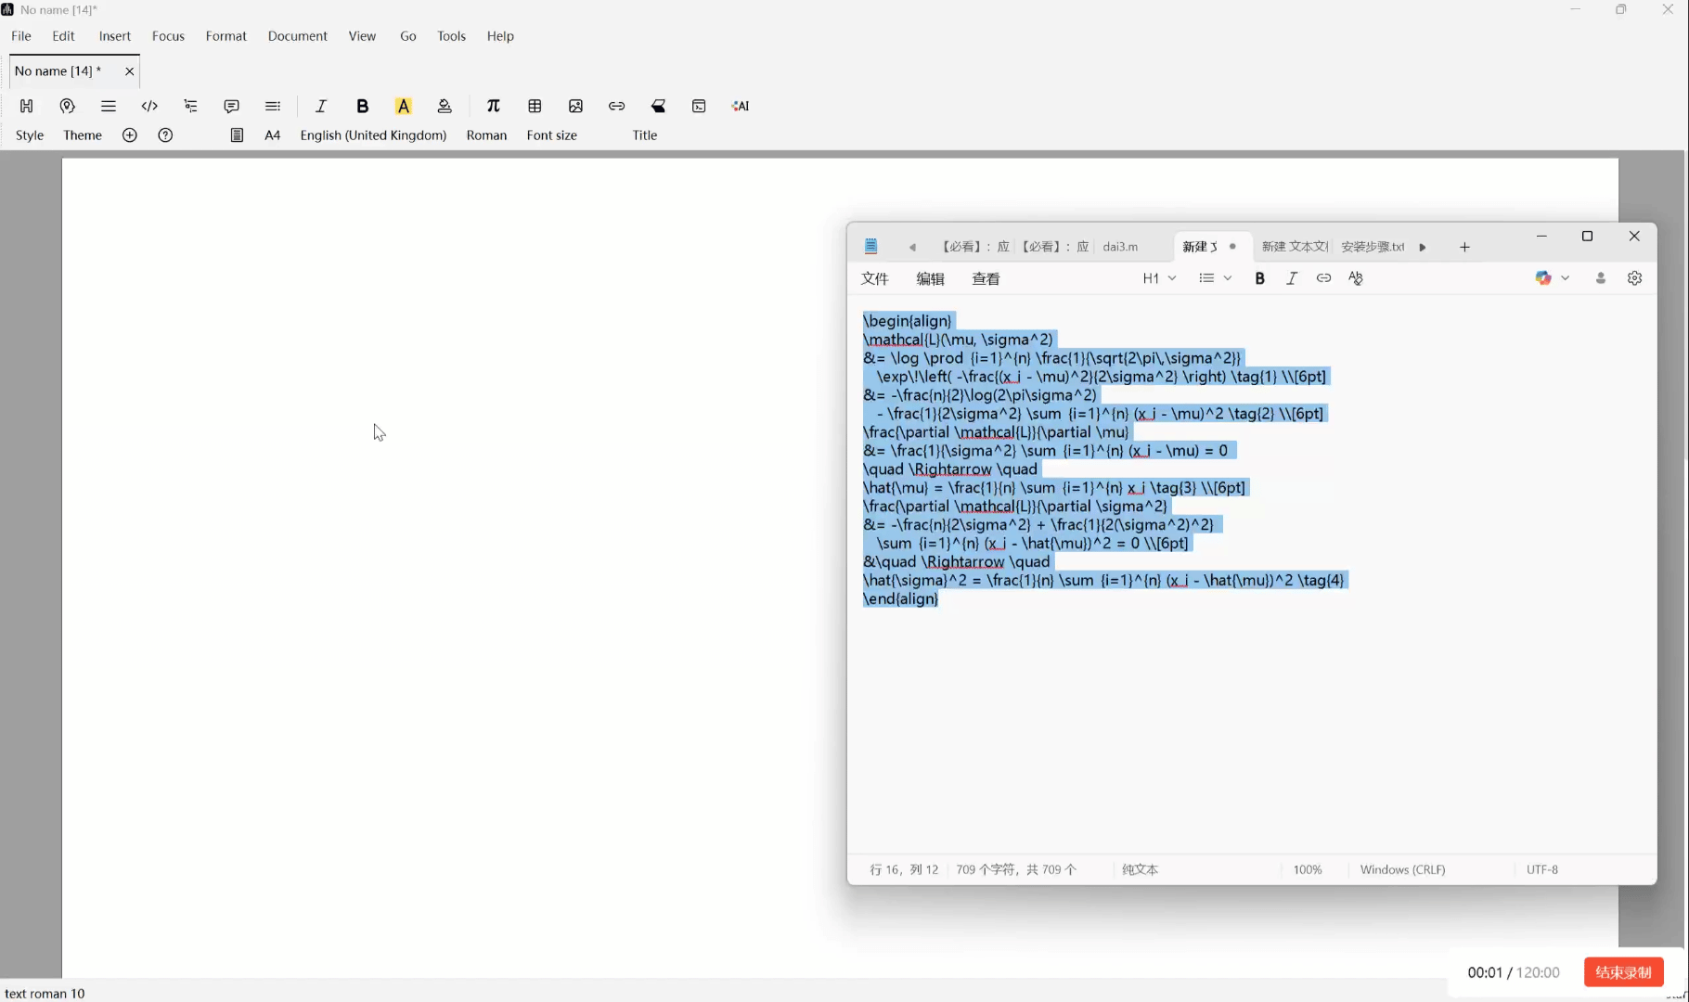This screenshot has height=1002, width=1689.
Task: Open the AI assistant icon on the toolbar
Action: 740,106
